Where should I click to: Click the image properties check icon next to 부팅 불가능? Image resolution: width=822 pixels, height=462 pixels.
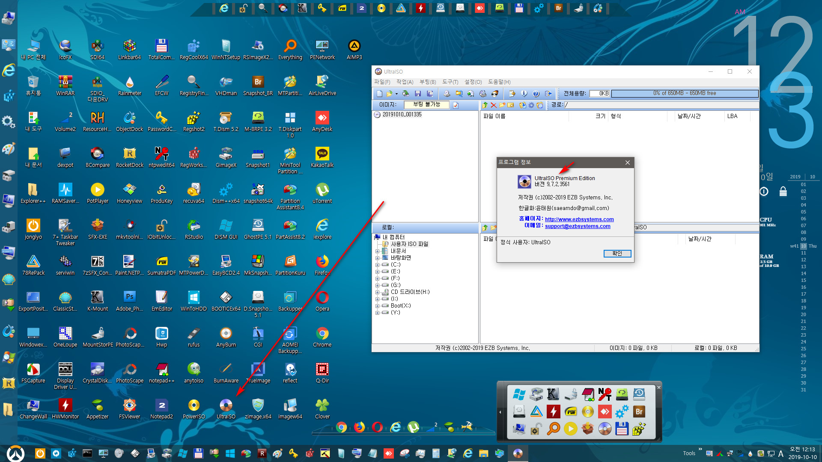[x=456, y=105]
